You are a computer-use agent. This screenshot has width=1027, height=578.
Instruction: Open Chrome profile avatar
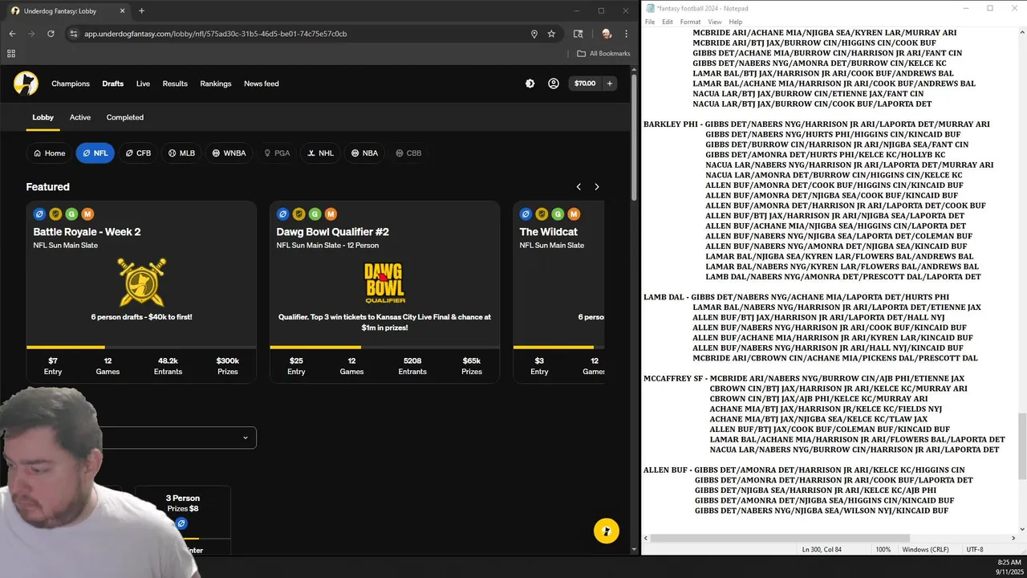tap(606, 34)
